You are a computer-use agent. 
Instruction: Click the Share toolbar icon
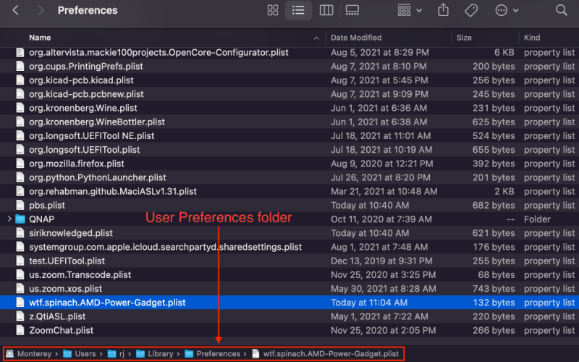coord(443,10)
